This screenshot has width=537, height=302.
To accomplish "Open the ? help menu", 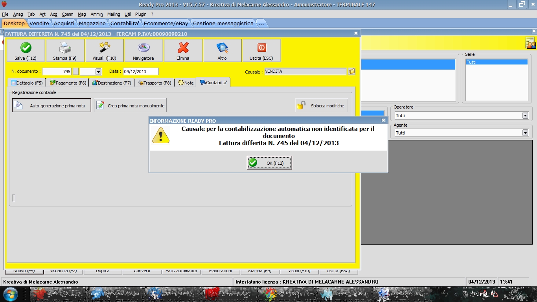I will point(152,14).
